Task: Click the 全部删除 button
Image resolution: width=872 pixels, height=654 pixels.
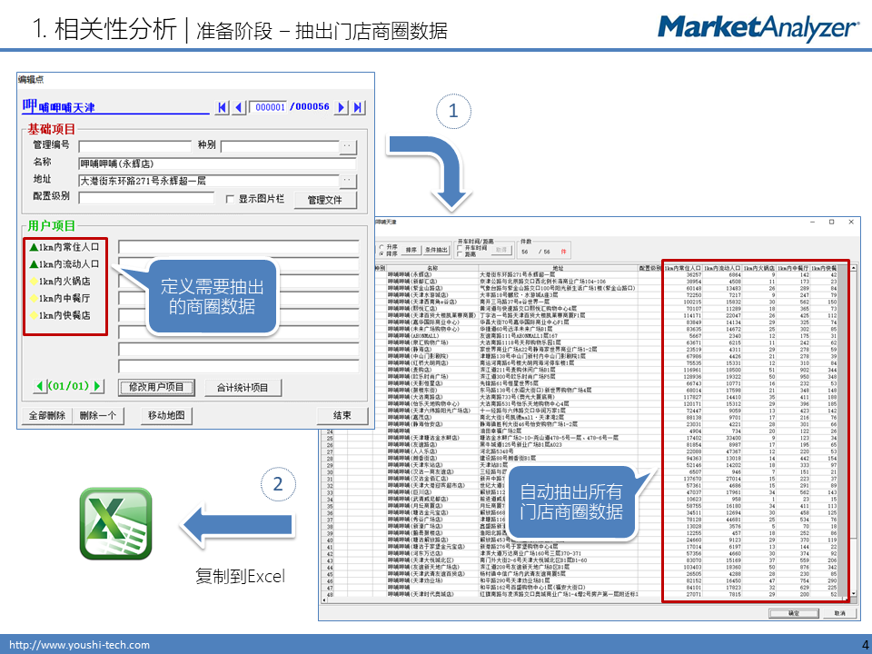Action: click(x=47, y=415)
